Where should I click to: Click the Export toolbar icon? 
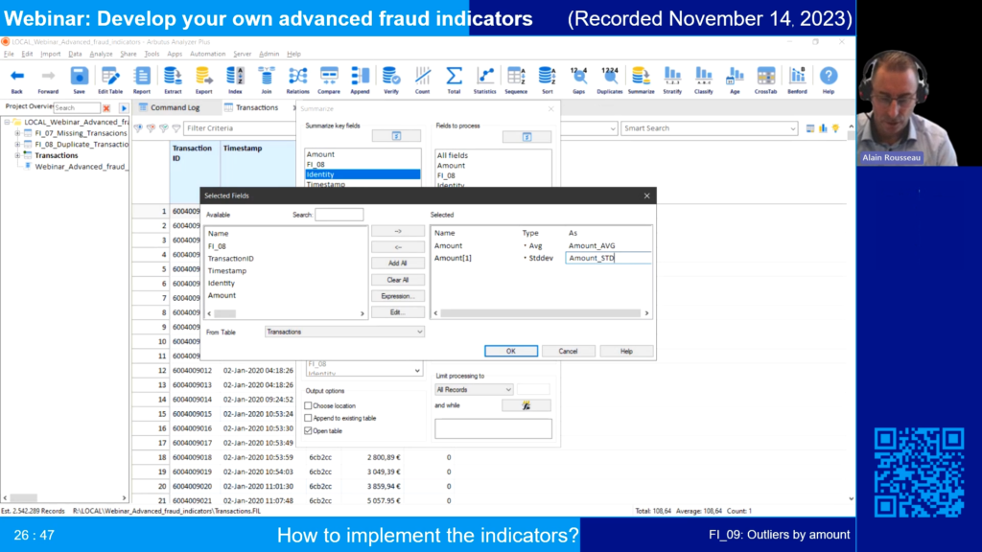(x=203, y=80)
